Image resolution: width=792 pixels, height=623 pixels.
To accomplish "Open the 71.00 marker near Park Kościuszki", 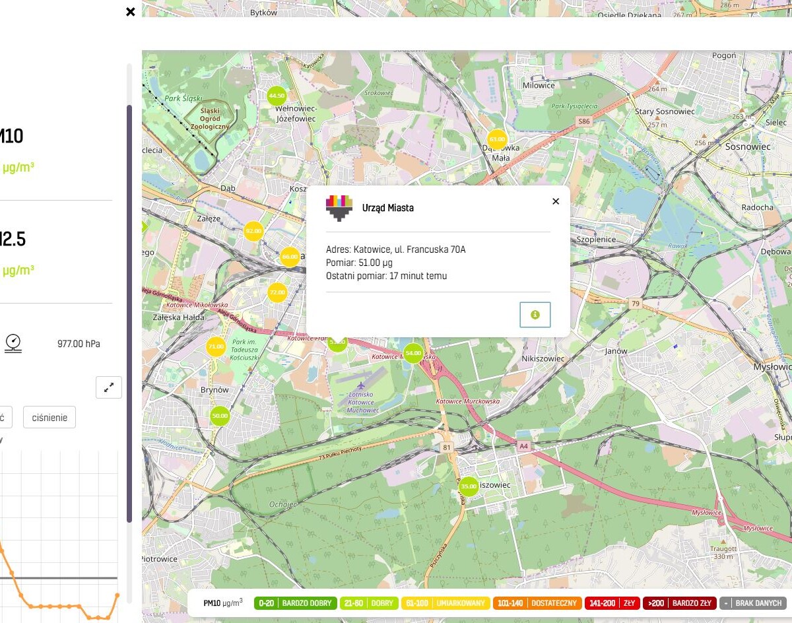I will point(216,346).
